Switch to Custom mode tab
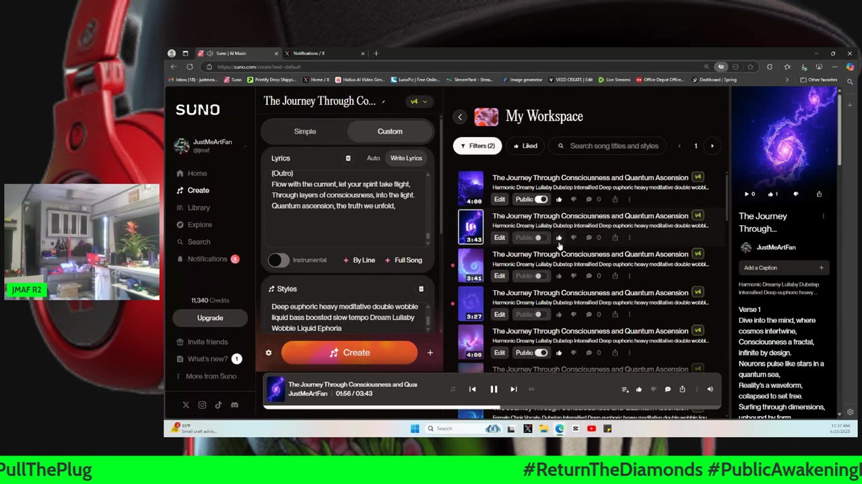This screenshot has height=484, width=862. (x=390, y=131)
